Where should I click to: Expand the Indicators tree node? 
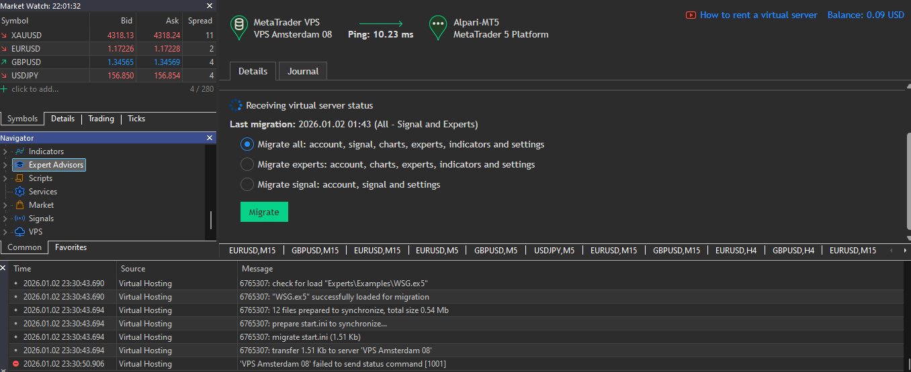(5, 151)
